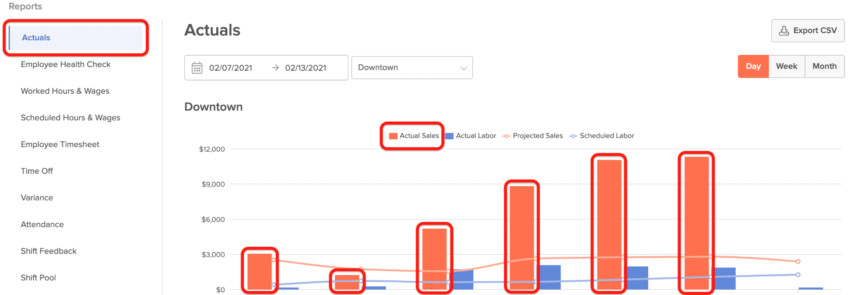The height and width of the screenshot is (295, 849).
Task: Open the Employee Health Check report
Action: pyautogui.click(x=66, y=65)
